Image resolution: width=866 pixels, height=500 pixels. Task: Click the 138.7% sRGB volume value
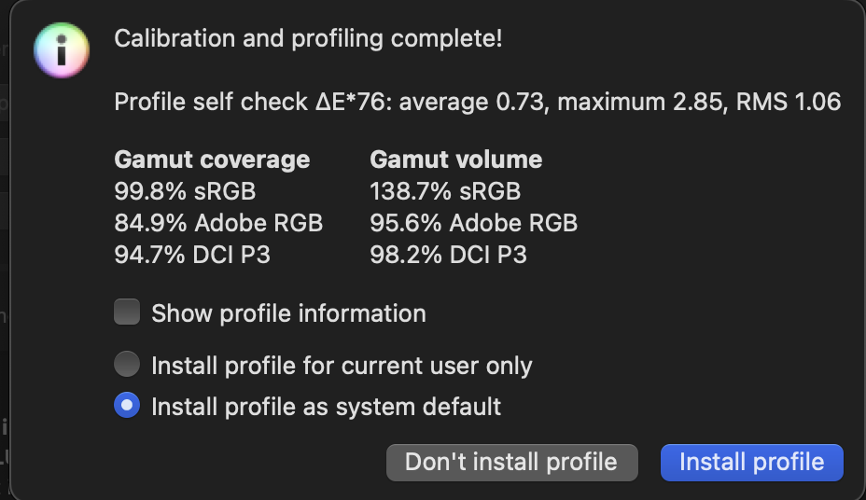445,191
